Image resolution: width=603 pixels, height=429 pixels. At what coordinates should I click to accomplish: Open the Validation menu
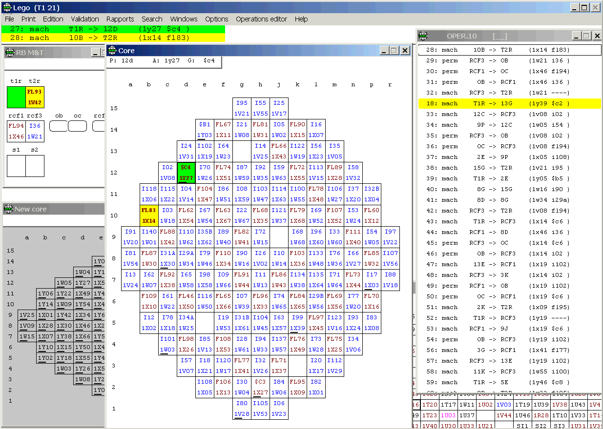point(85,19)
